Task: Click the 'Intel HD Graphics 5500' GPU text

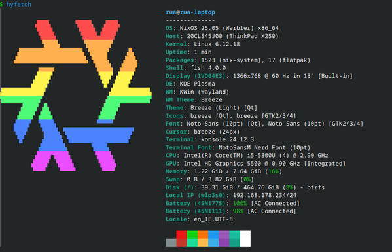Action: [222, 164]
